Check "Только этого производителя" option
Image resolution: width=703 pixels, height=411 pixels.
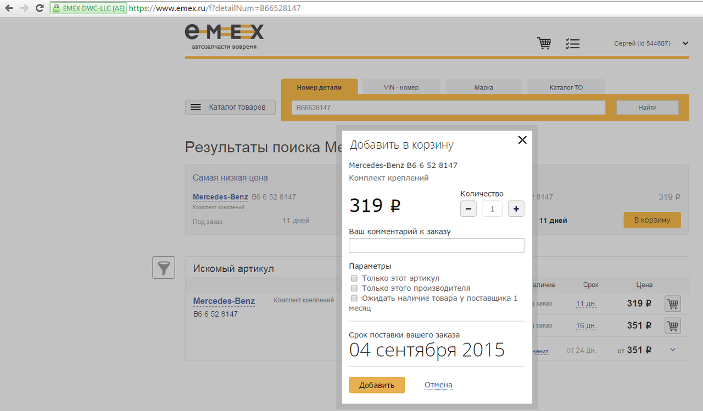[x=354, y=288]
